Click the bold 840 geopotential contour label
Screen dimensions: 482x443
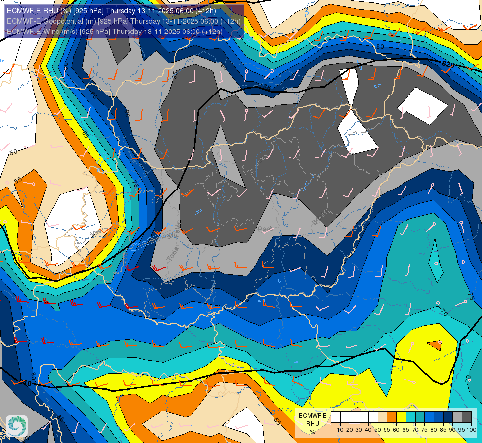(26, 383)
